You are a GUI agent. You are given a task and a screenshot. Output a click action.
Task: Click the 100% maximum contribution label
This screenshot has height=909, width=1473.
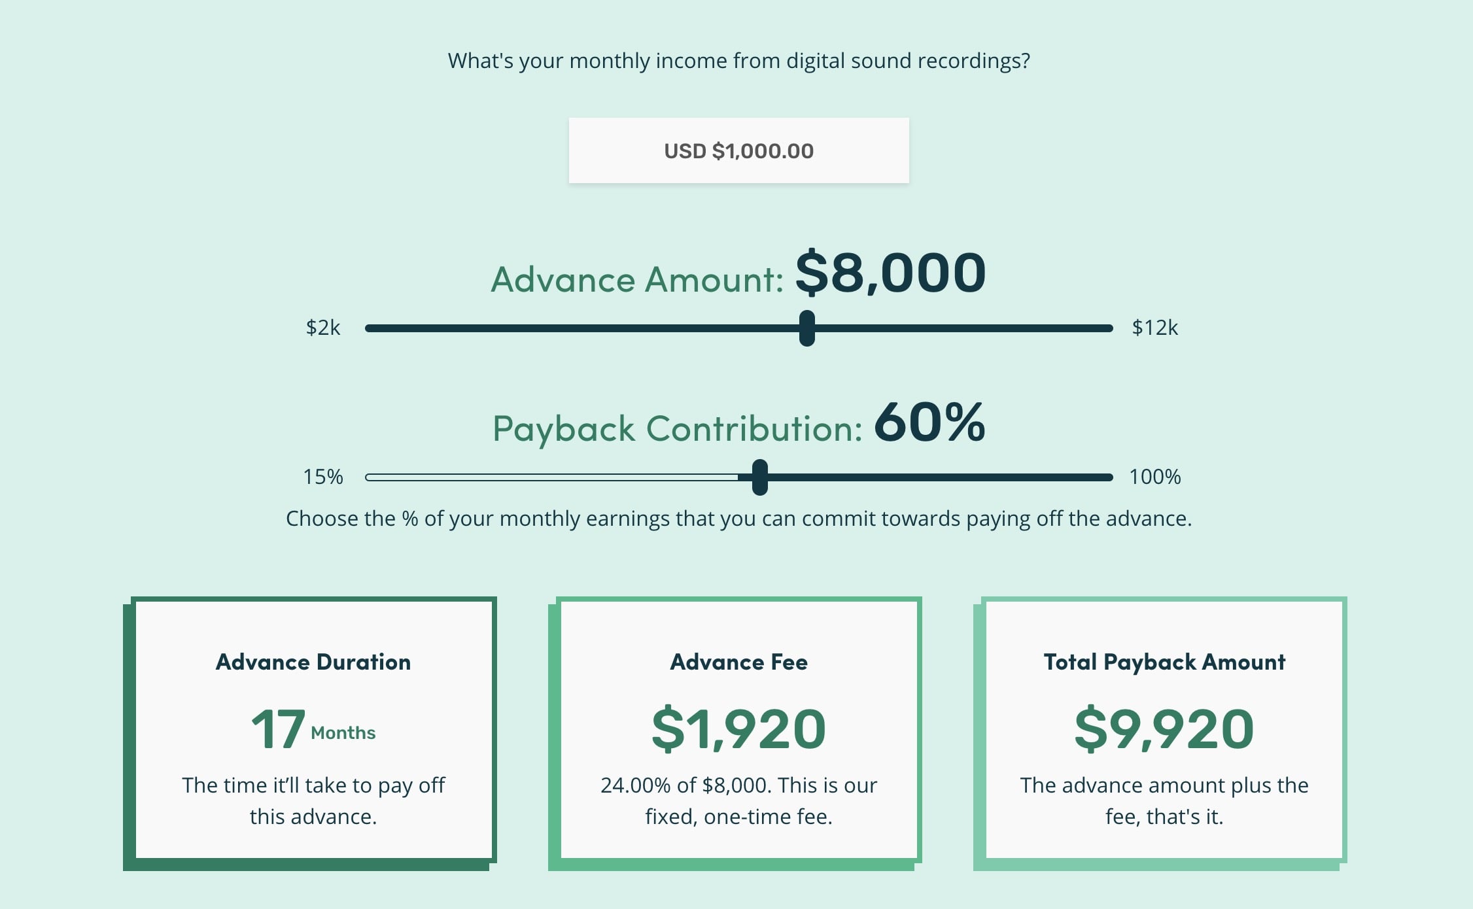[1155, 477]
